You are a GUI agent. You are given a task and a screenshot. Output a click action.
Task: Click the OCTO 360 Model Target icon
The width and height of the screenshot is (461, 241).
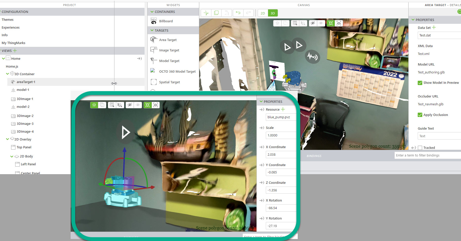[153, 71]
